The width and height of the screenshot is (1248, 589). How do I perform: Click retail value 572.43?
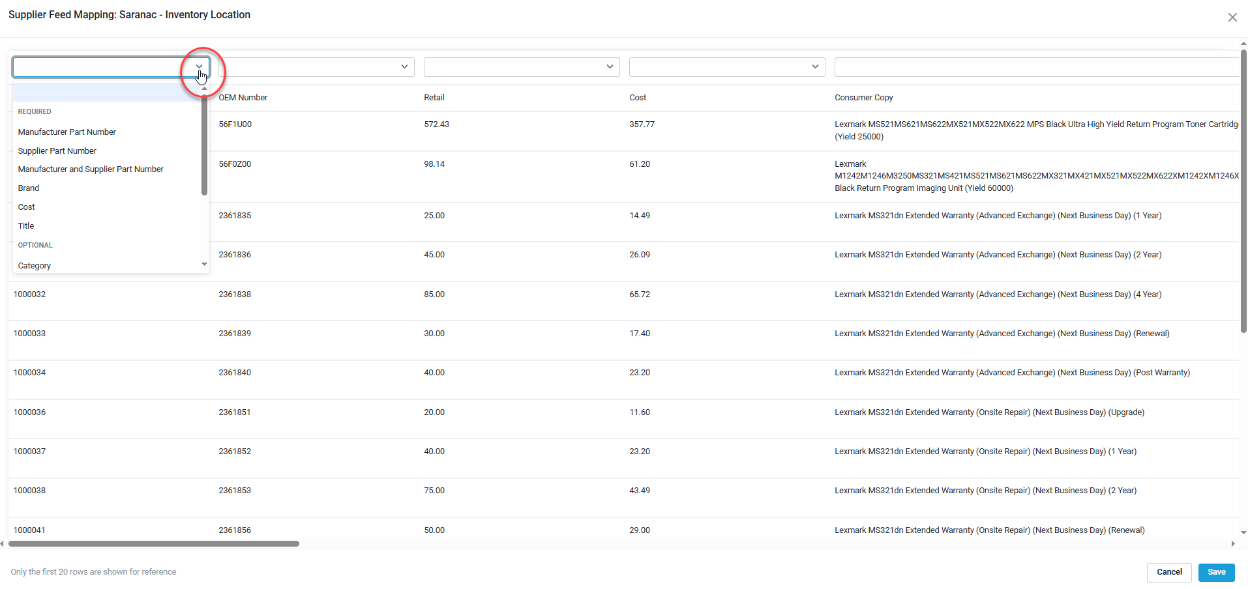point(436,124)
